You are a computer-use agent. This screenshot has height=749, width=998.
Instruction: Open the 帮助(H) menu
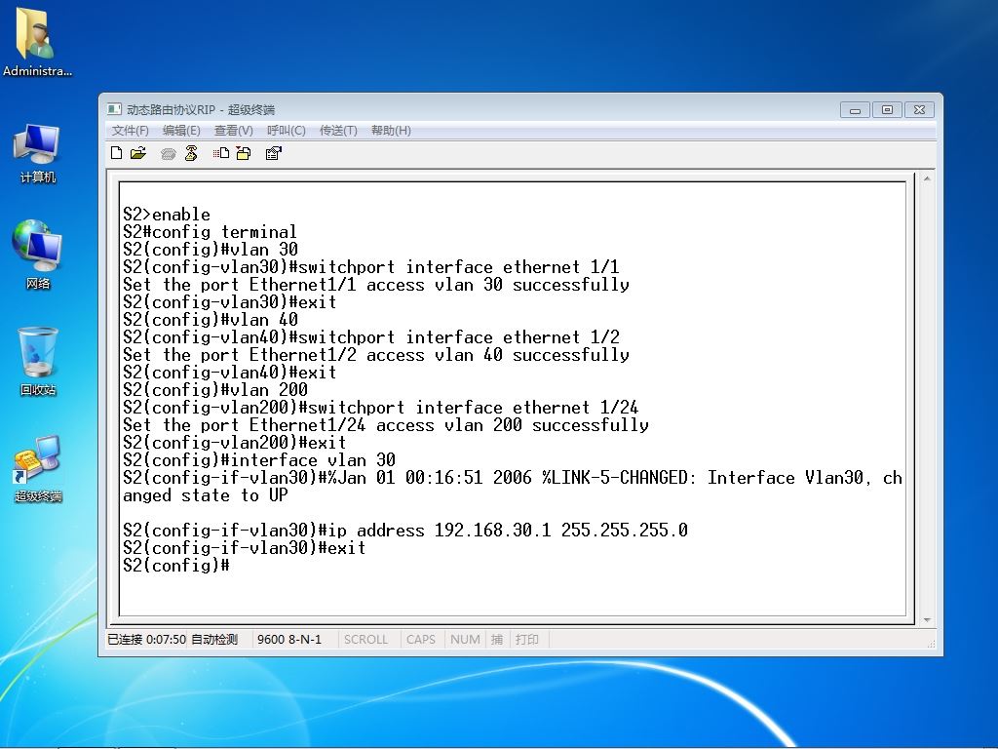391,131
